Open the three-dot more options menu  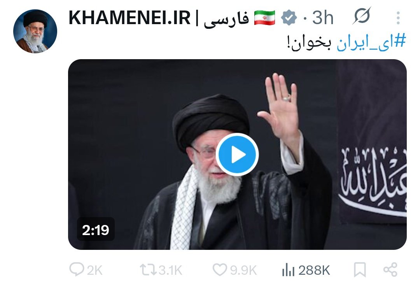click(x=398, y=18)
